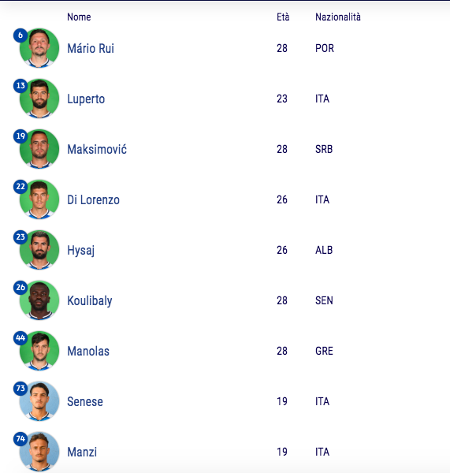Viewport: 450px width, 473px height.
Task: Click the number 6 jersey badge
Action: pyautogui.click(x=20, y=35)
